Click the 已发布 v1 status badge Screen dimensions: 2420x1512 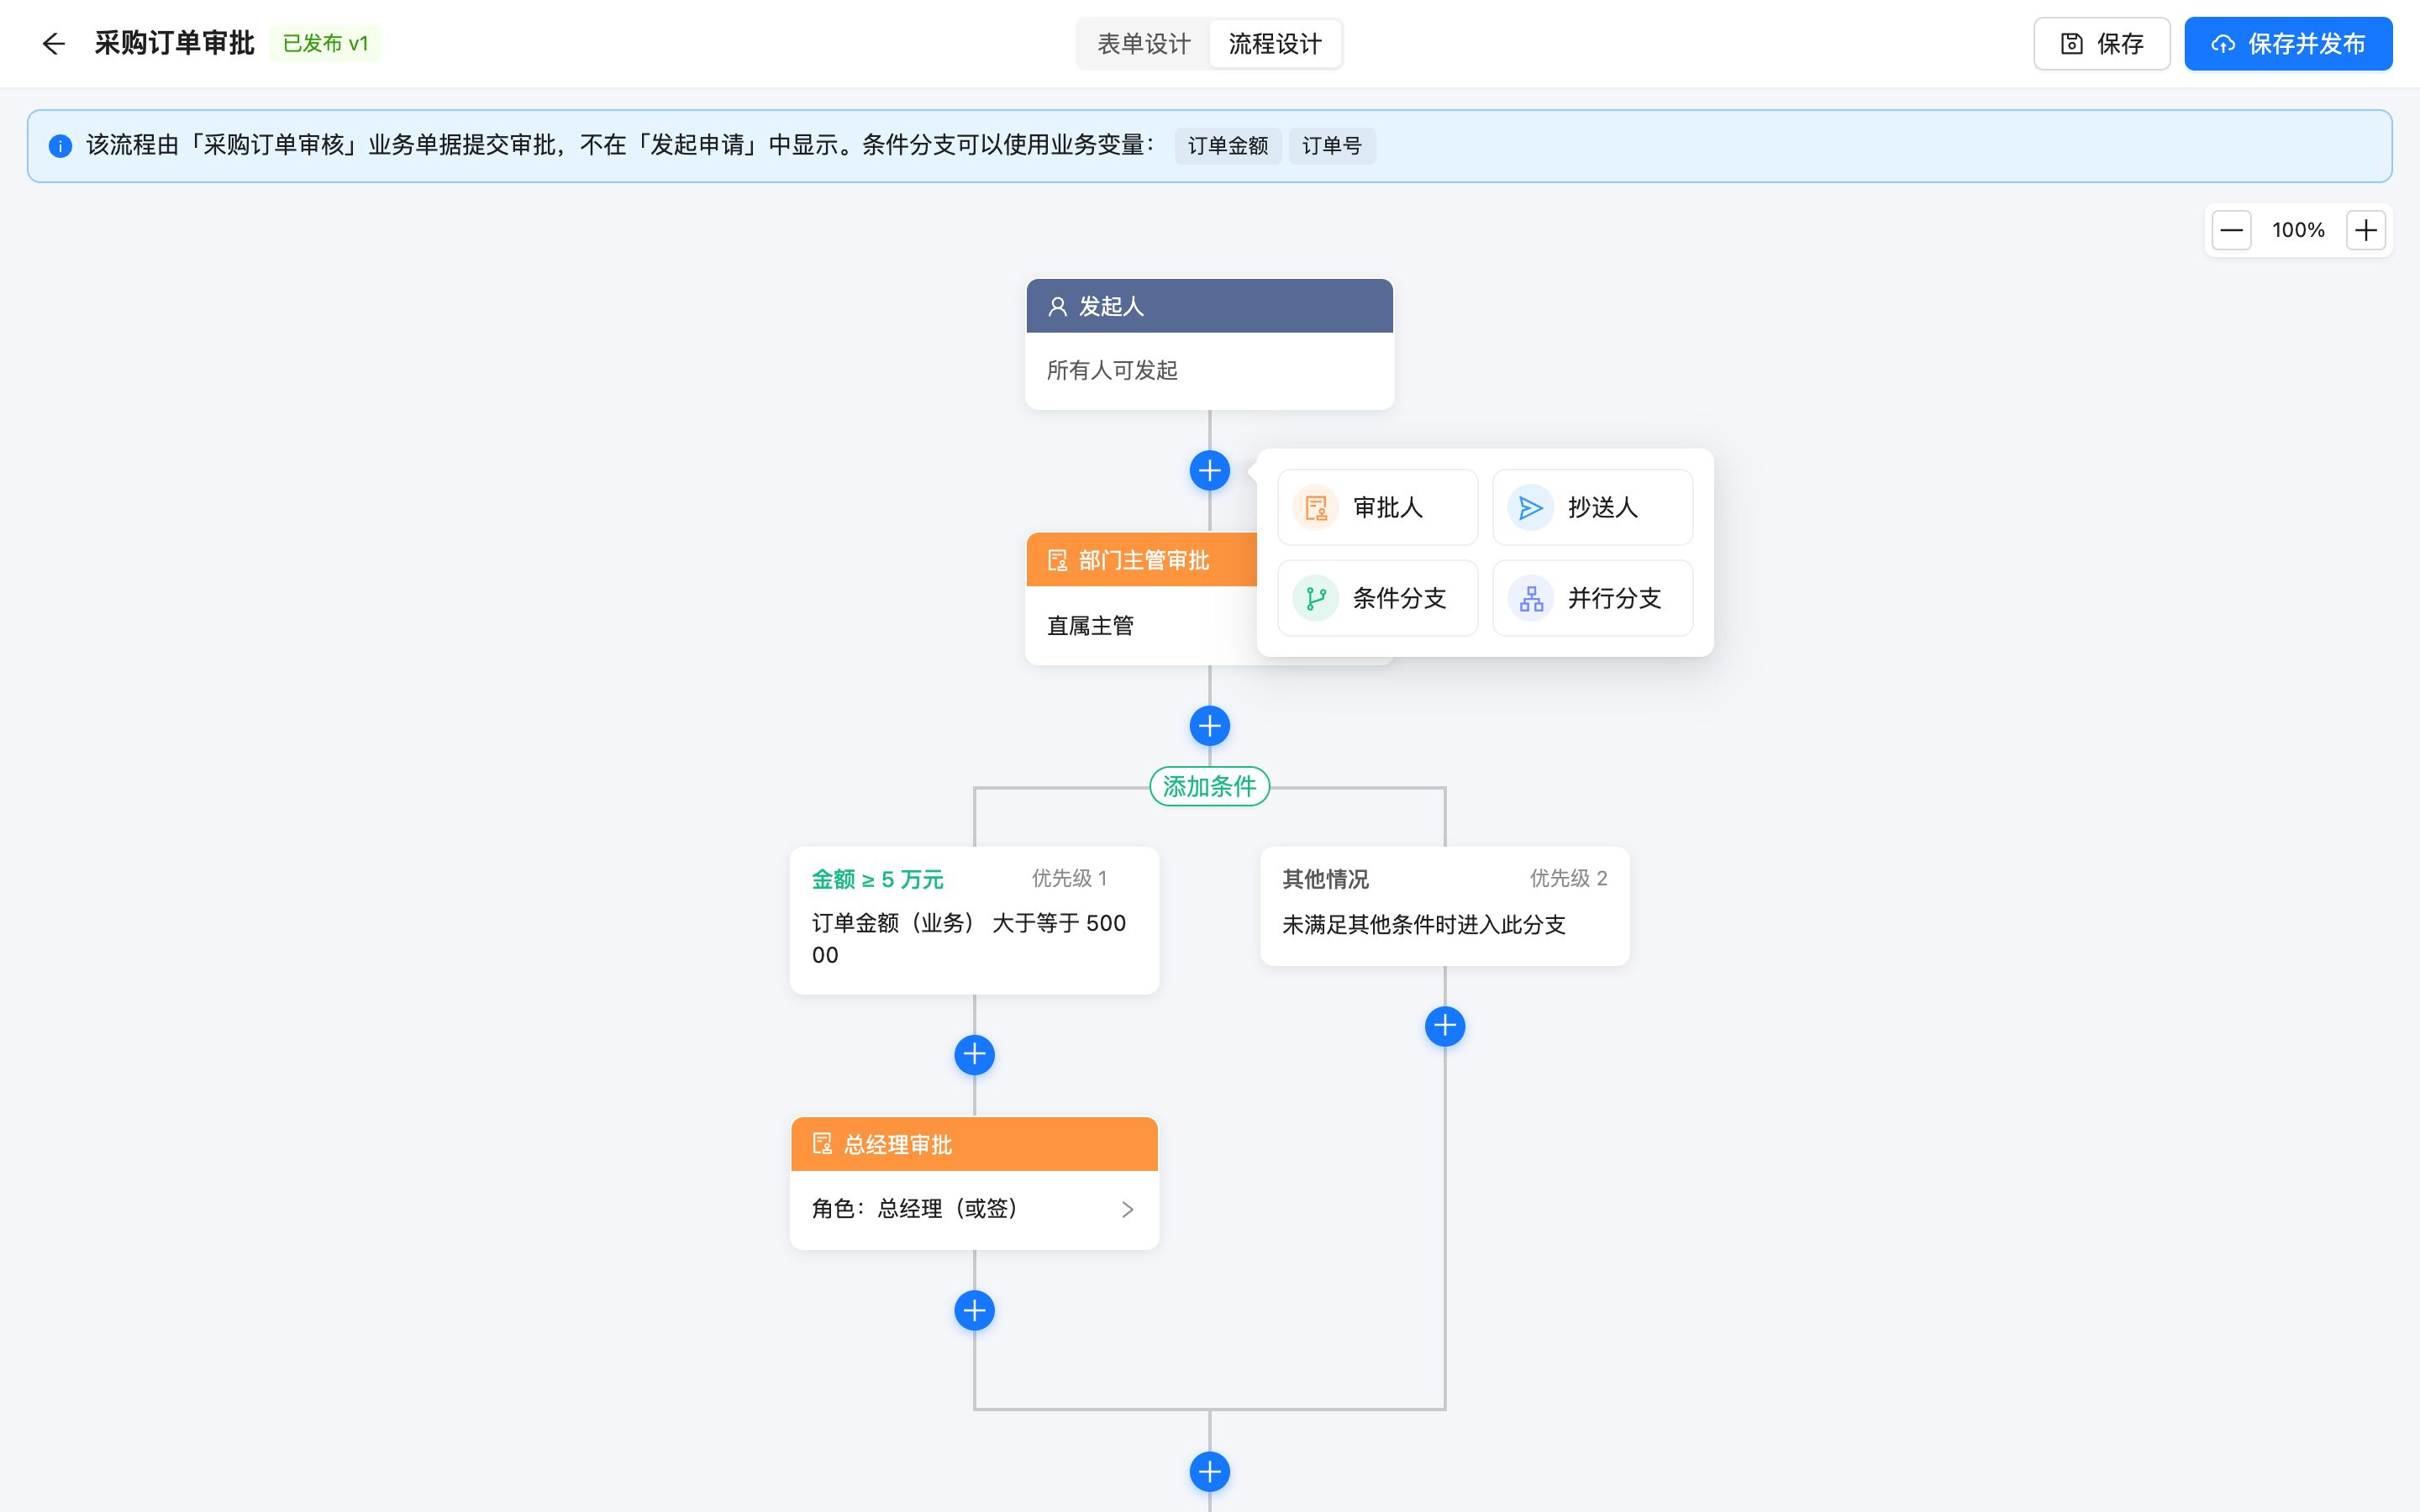(x=325, y=44)
